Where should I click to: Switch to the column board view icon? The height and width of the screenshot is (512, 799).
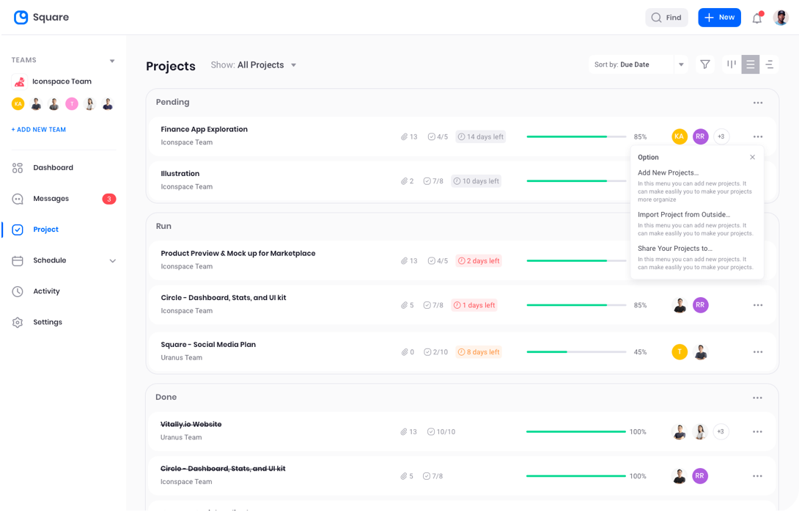[731, 65]
